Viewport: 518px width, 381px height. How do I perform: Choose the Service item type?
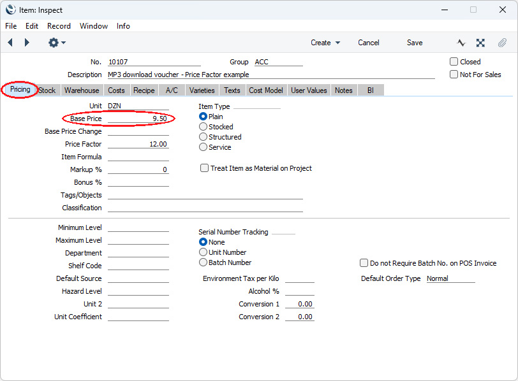click(203, 147)
